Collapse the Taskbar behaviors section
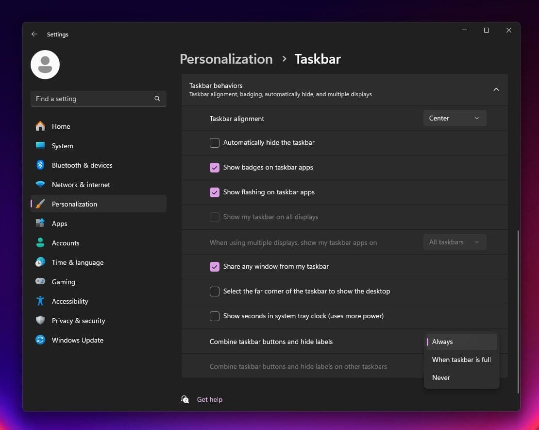539x430 pixels. [x=496, y=89]
